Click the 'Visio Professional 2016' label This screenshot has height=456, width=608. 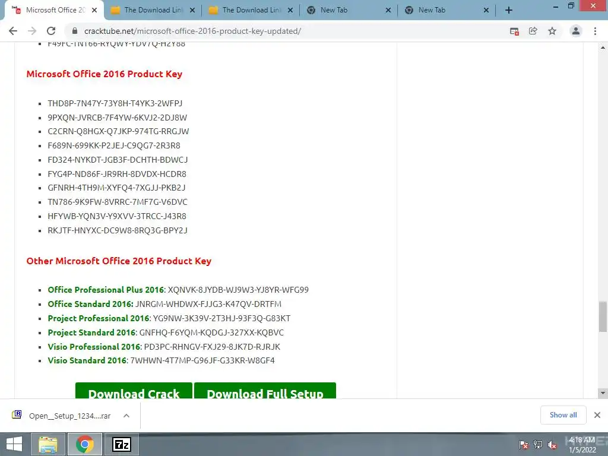pos(94,347)
